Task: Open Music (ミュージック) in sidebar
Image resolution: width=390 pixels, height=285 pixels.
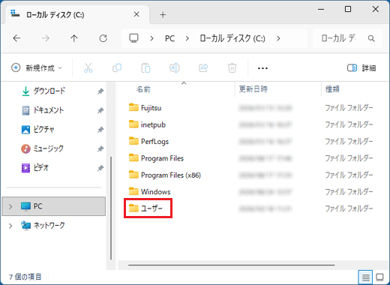Action: (49, 148)
